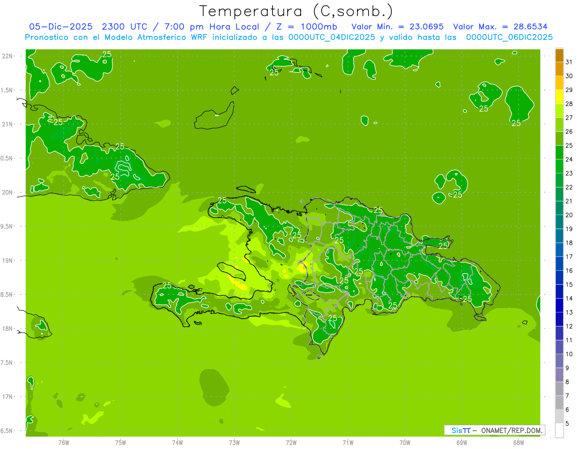582x449 pixels.
Task: Click 'Valor Min. = 23.0695' value
Action: [397, 27]
